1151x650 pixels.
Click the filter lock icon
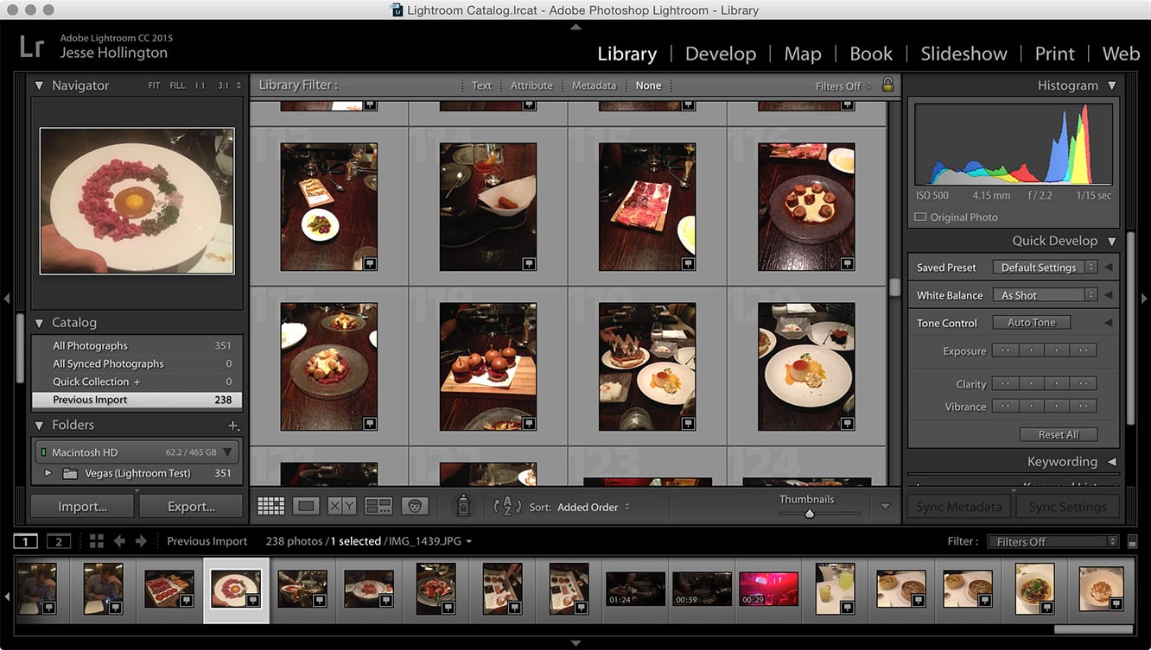tap(887, 85)
